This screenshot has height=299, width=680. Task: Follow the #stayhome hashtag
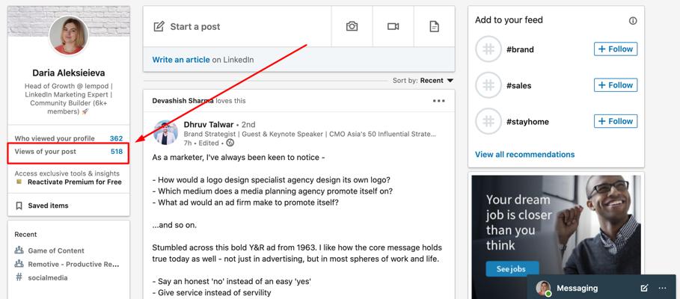coord(615,121)
